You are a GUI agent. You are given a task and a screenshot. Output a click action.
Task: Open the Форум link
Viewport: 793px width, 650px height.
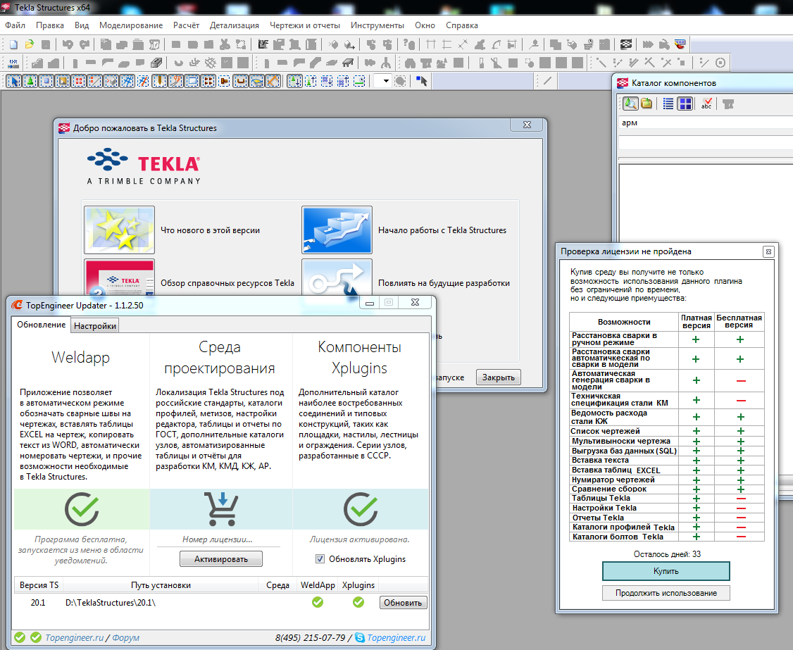125,638
